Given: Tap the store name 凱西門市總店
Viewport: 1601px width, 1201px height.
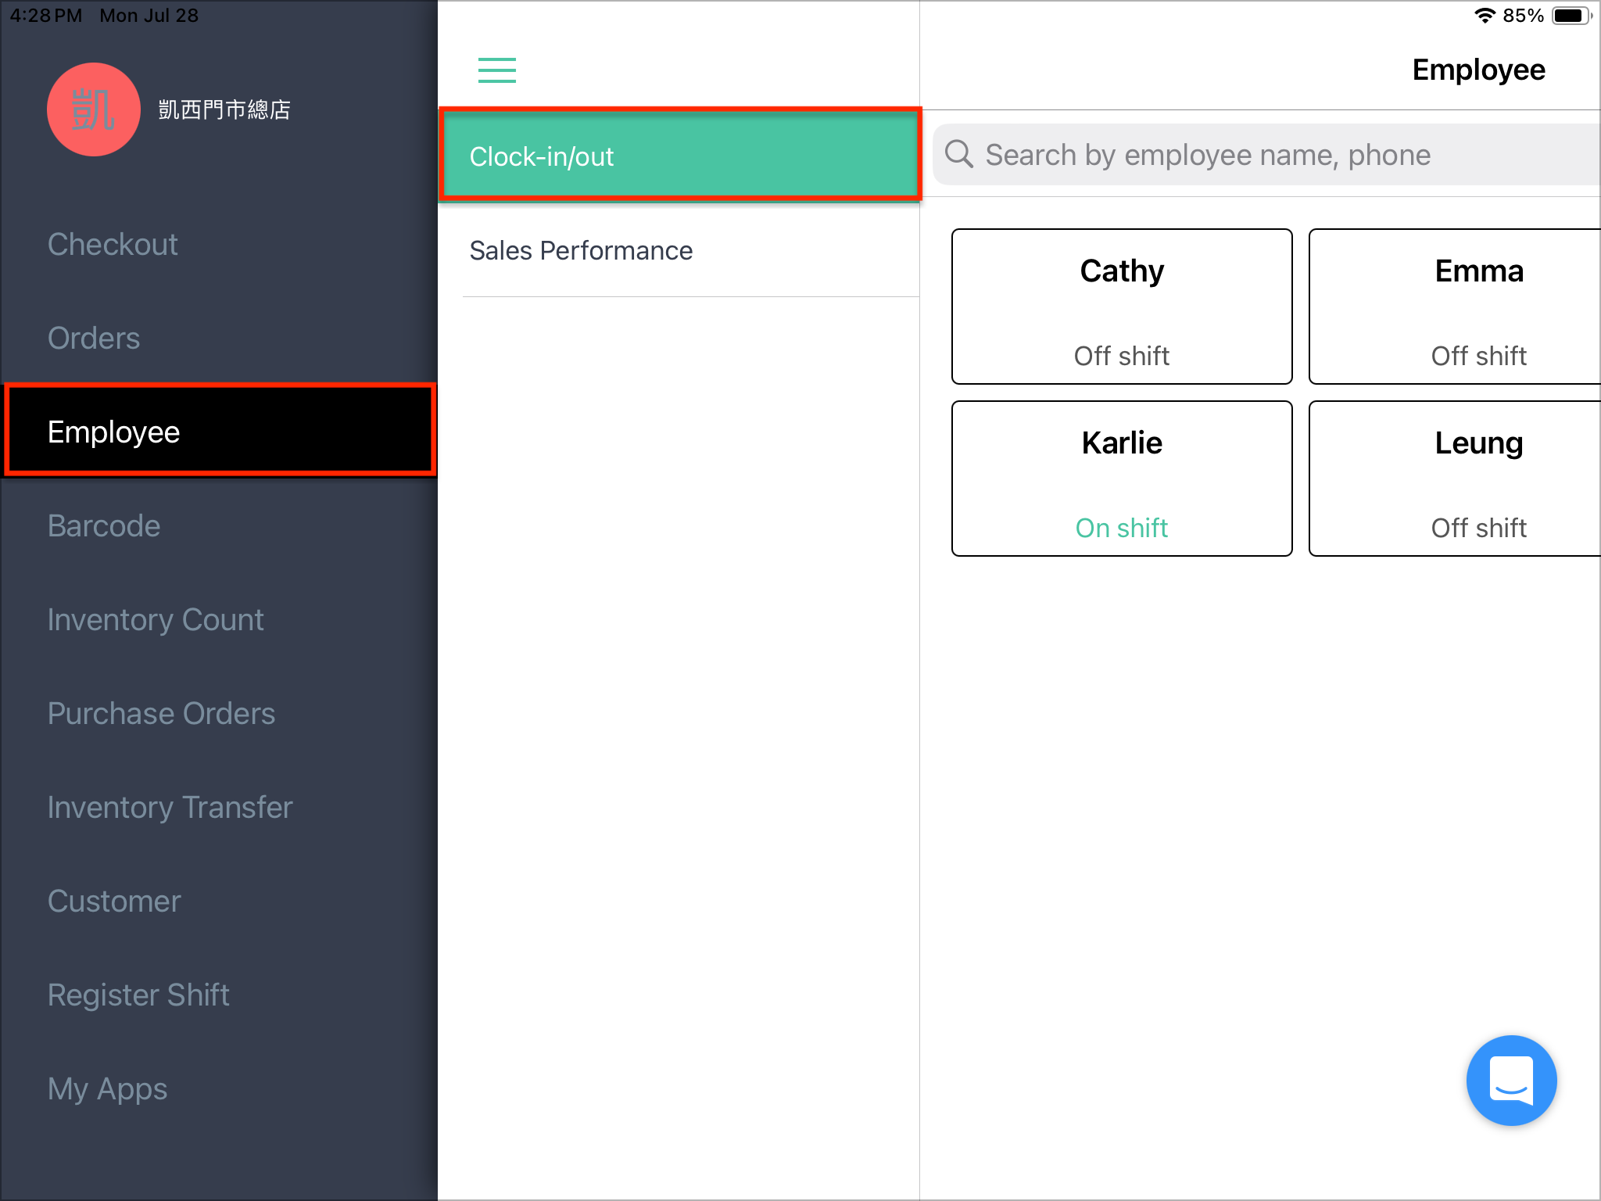Looking at the screenshot, I should click(x=224, y=109).
